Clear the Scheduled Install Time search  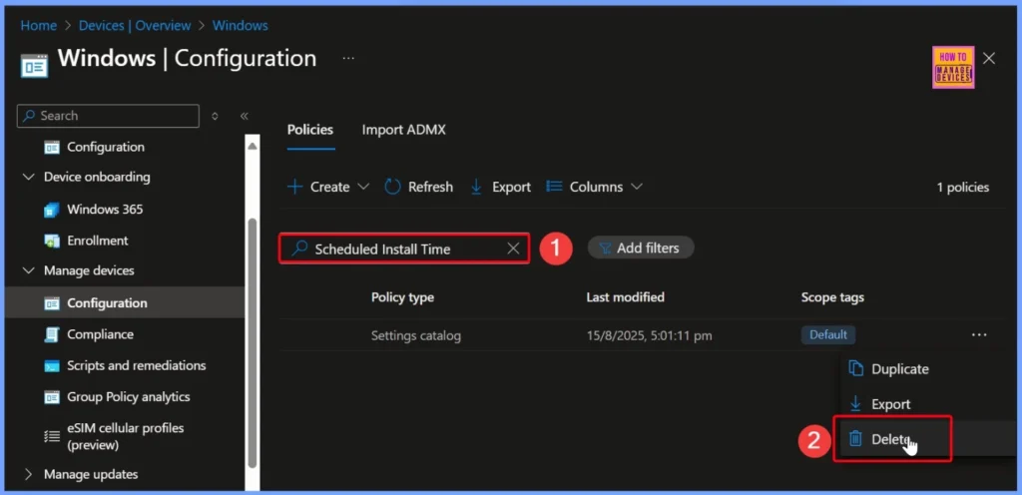pos(514,248)
